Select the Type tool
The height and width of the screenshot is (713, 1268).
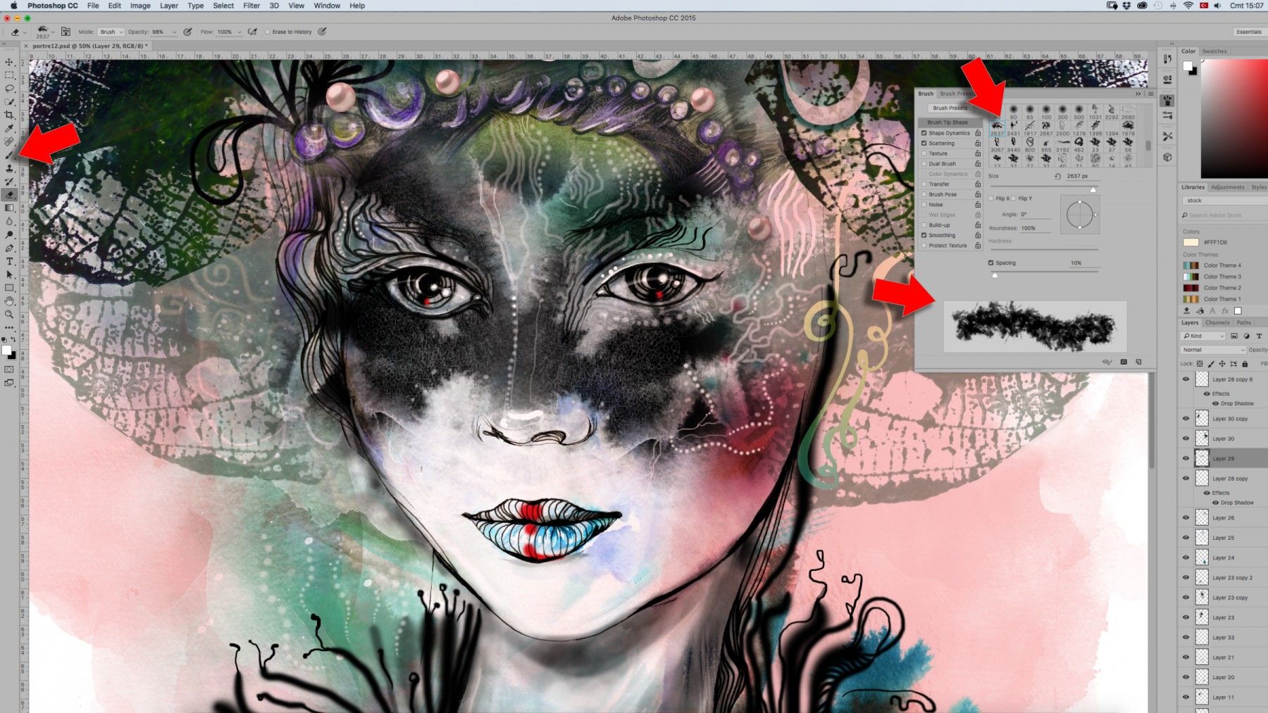9,261
